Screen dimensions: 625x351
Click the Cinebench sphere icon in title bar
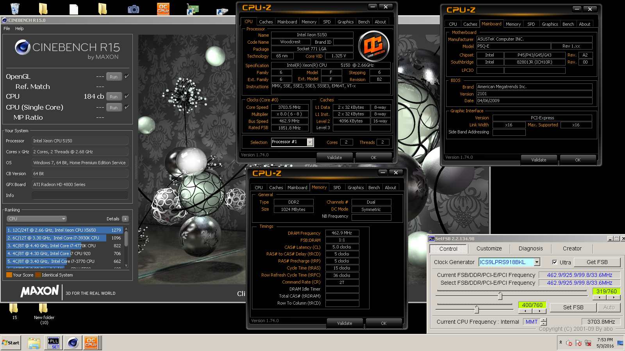tap(5, 20)
